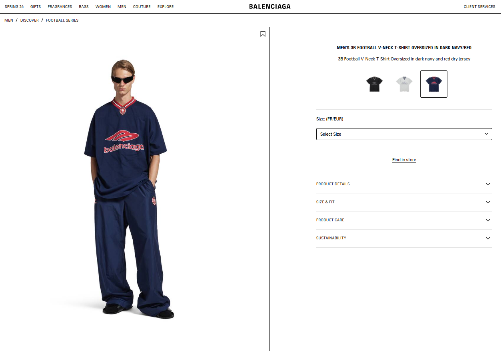Open the Explore menu
Screen dimensions: 501x351
pyautogui.click(x=166, y=7)
